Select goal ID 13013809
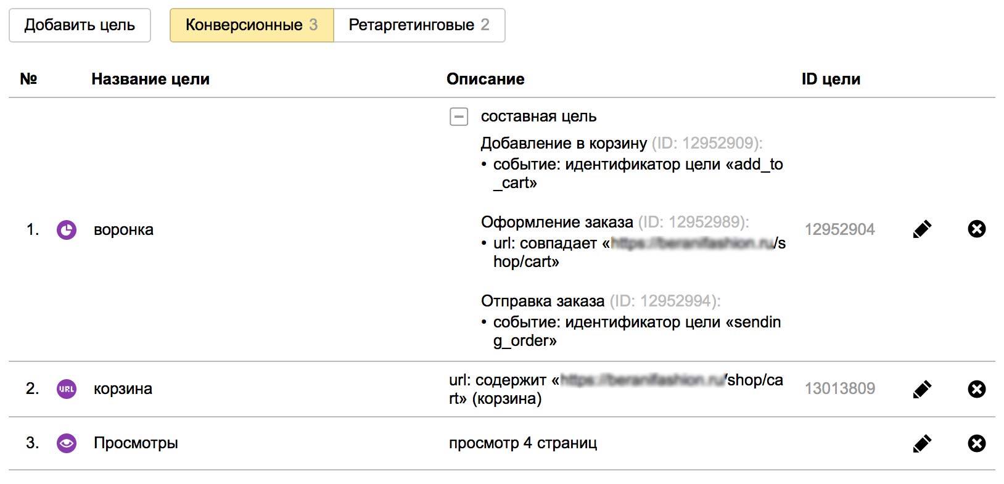Image resolution: width=1004 pixels, height=484 pixels. 839,389
